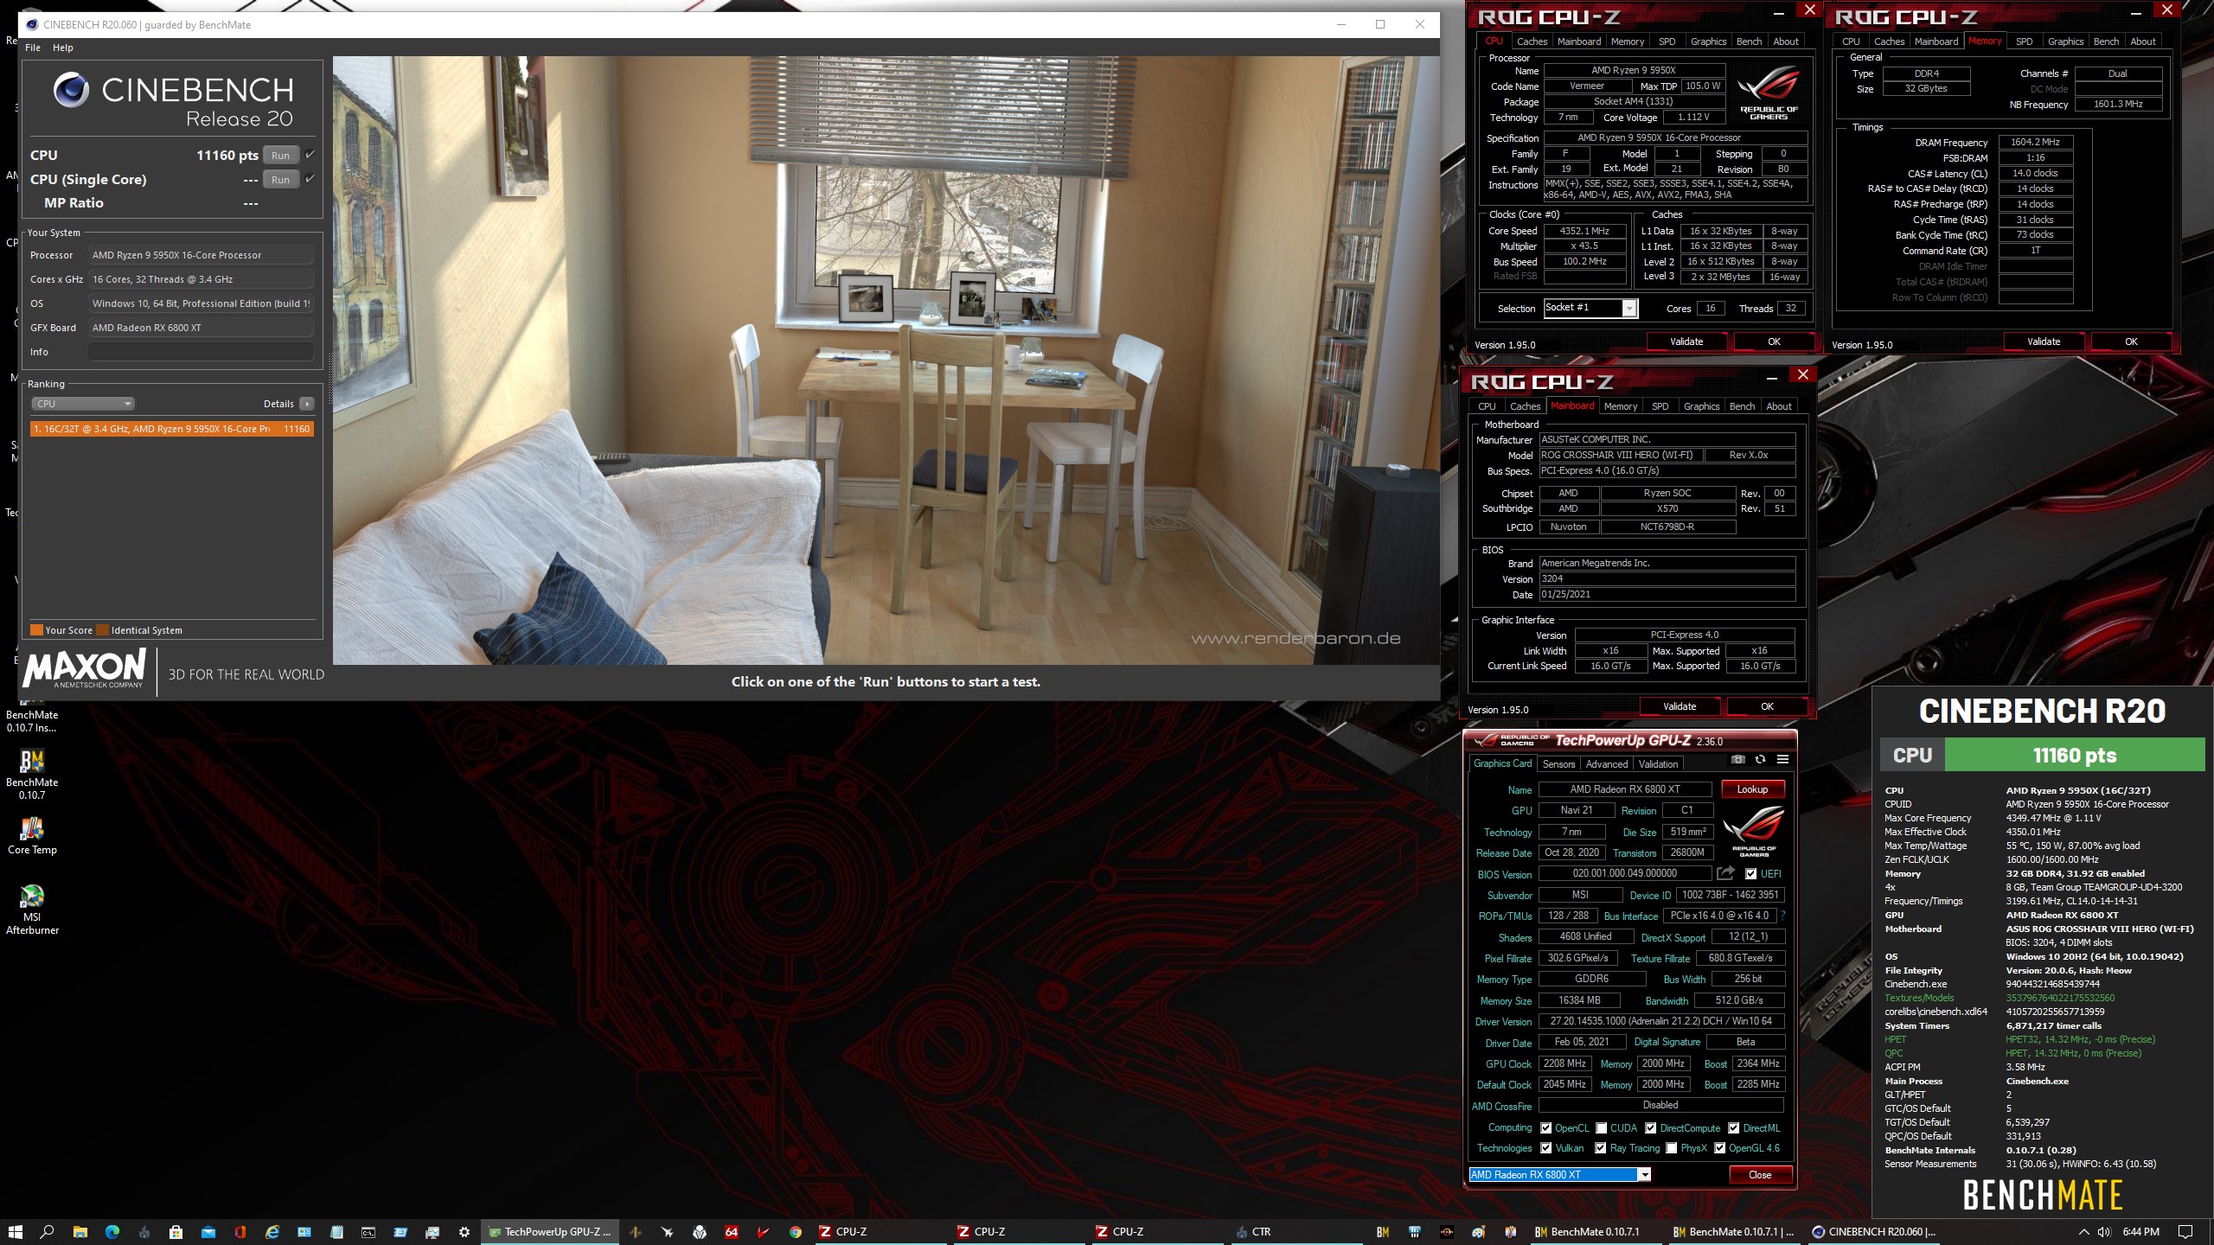Image resolution: width=2214 pixels, height=1245 pixels.
Task: Click Lookup button in GPU-Z
Action: 1752,789
